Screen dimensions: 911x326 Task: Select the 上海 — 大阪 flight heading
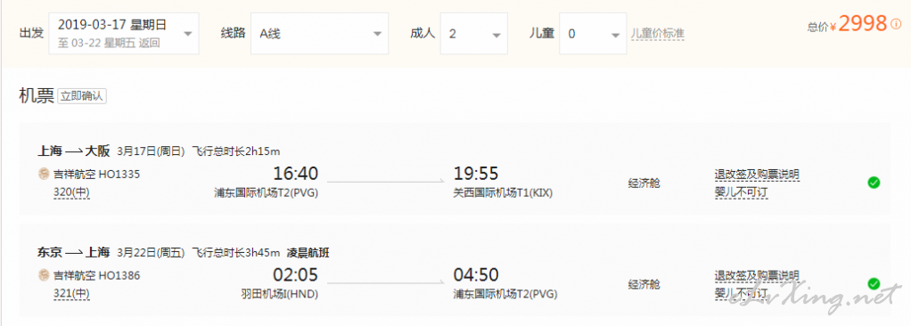tap(73, 152)
